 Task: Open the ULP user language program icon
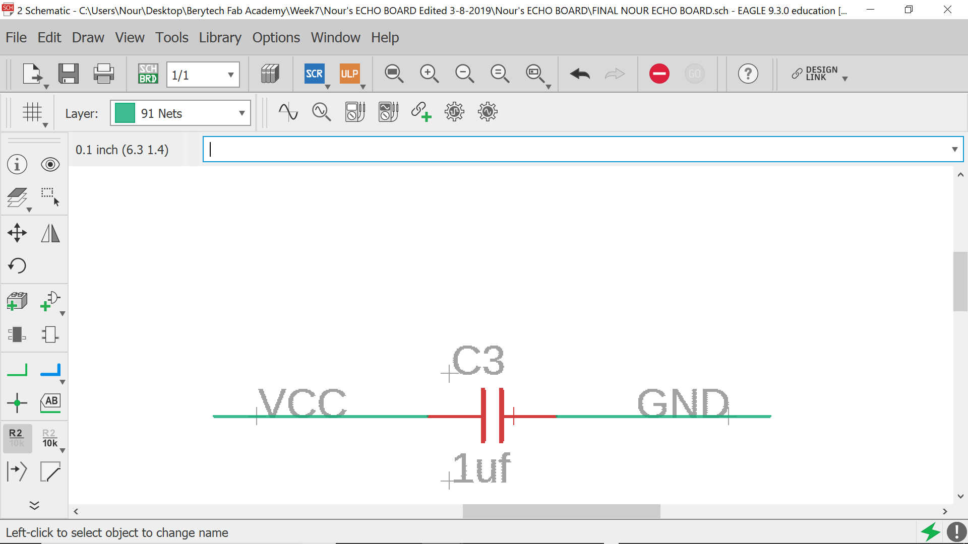pyautogui.click(x=349, y=74)
